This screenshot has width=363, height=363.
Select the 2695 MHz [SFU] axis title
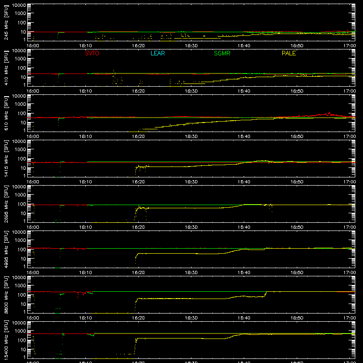[x=6, y=204]
